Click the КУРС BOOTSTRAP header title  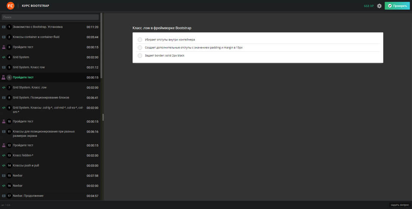coord(35,6)
